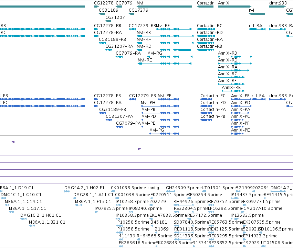Click the CG31207 gene label
Image resolution: width=293 pixels, height=248 pixels.
tap(115, 17)
